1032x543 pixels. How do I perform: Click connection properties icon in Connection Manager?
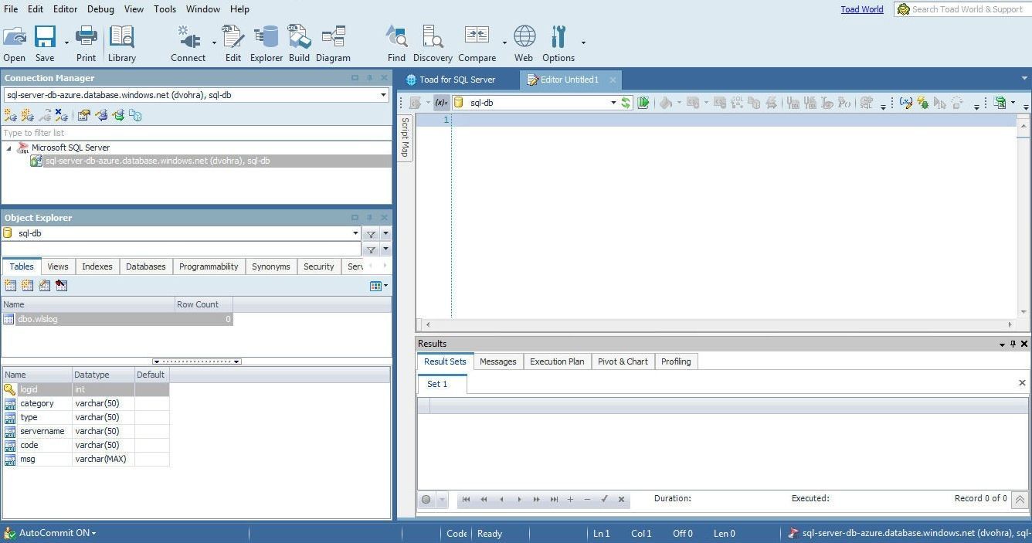84,115
